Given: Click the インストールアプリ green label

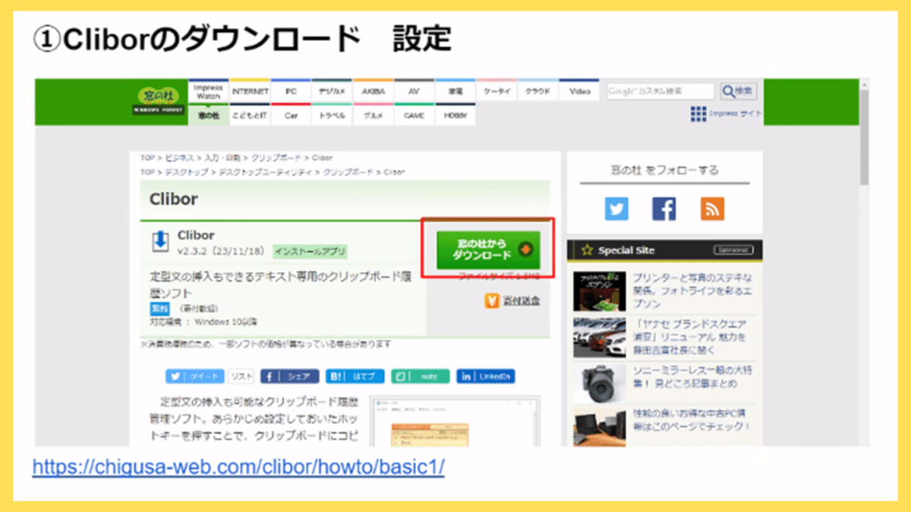Looking at the screenshot, I should point(310,251).
